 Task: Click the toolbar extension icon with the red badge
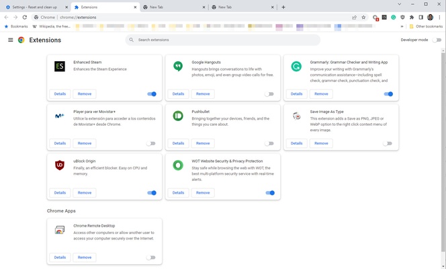(x=375, y=17)
